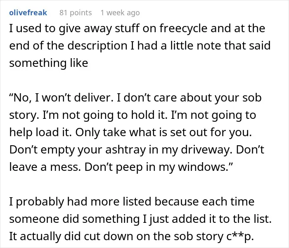
Task: Select the censored word c**p
Action: tap(240, 236)
